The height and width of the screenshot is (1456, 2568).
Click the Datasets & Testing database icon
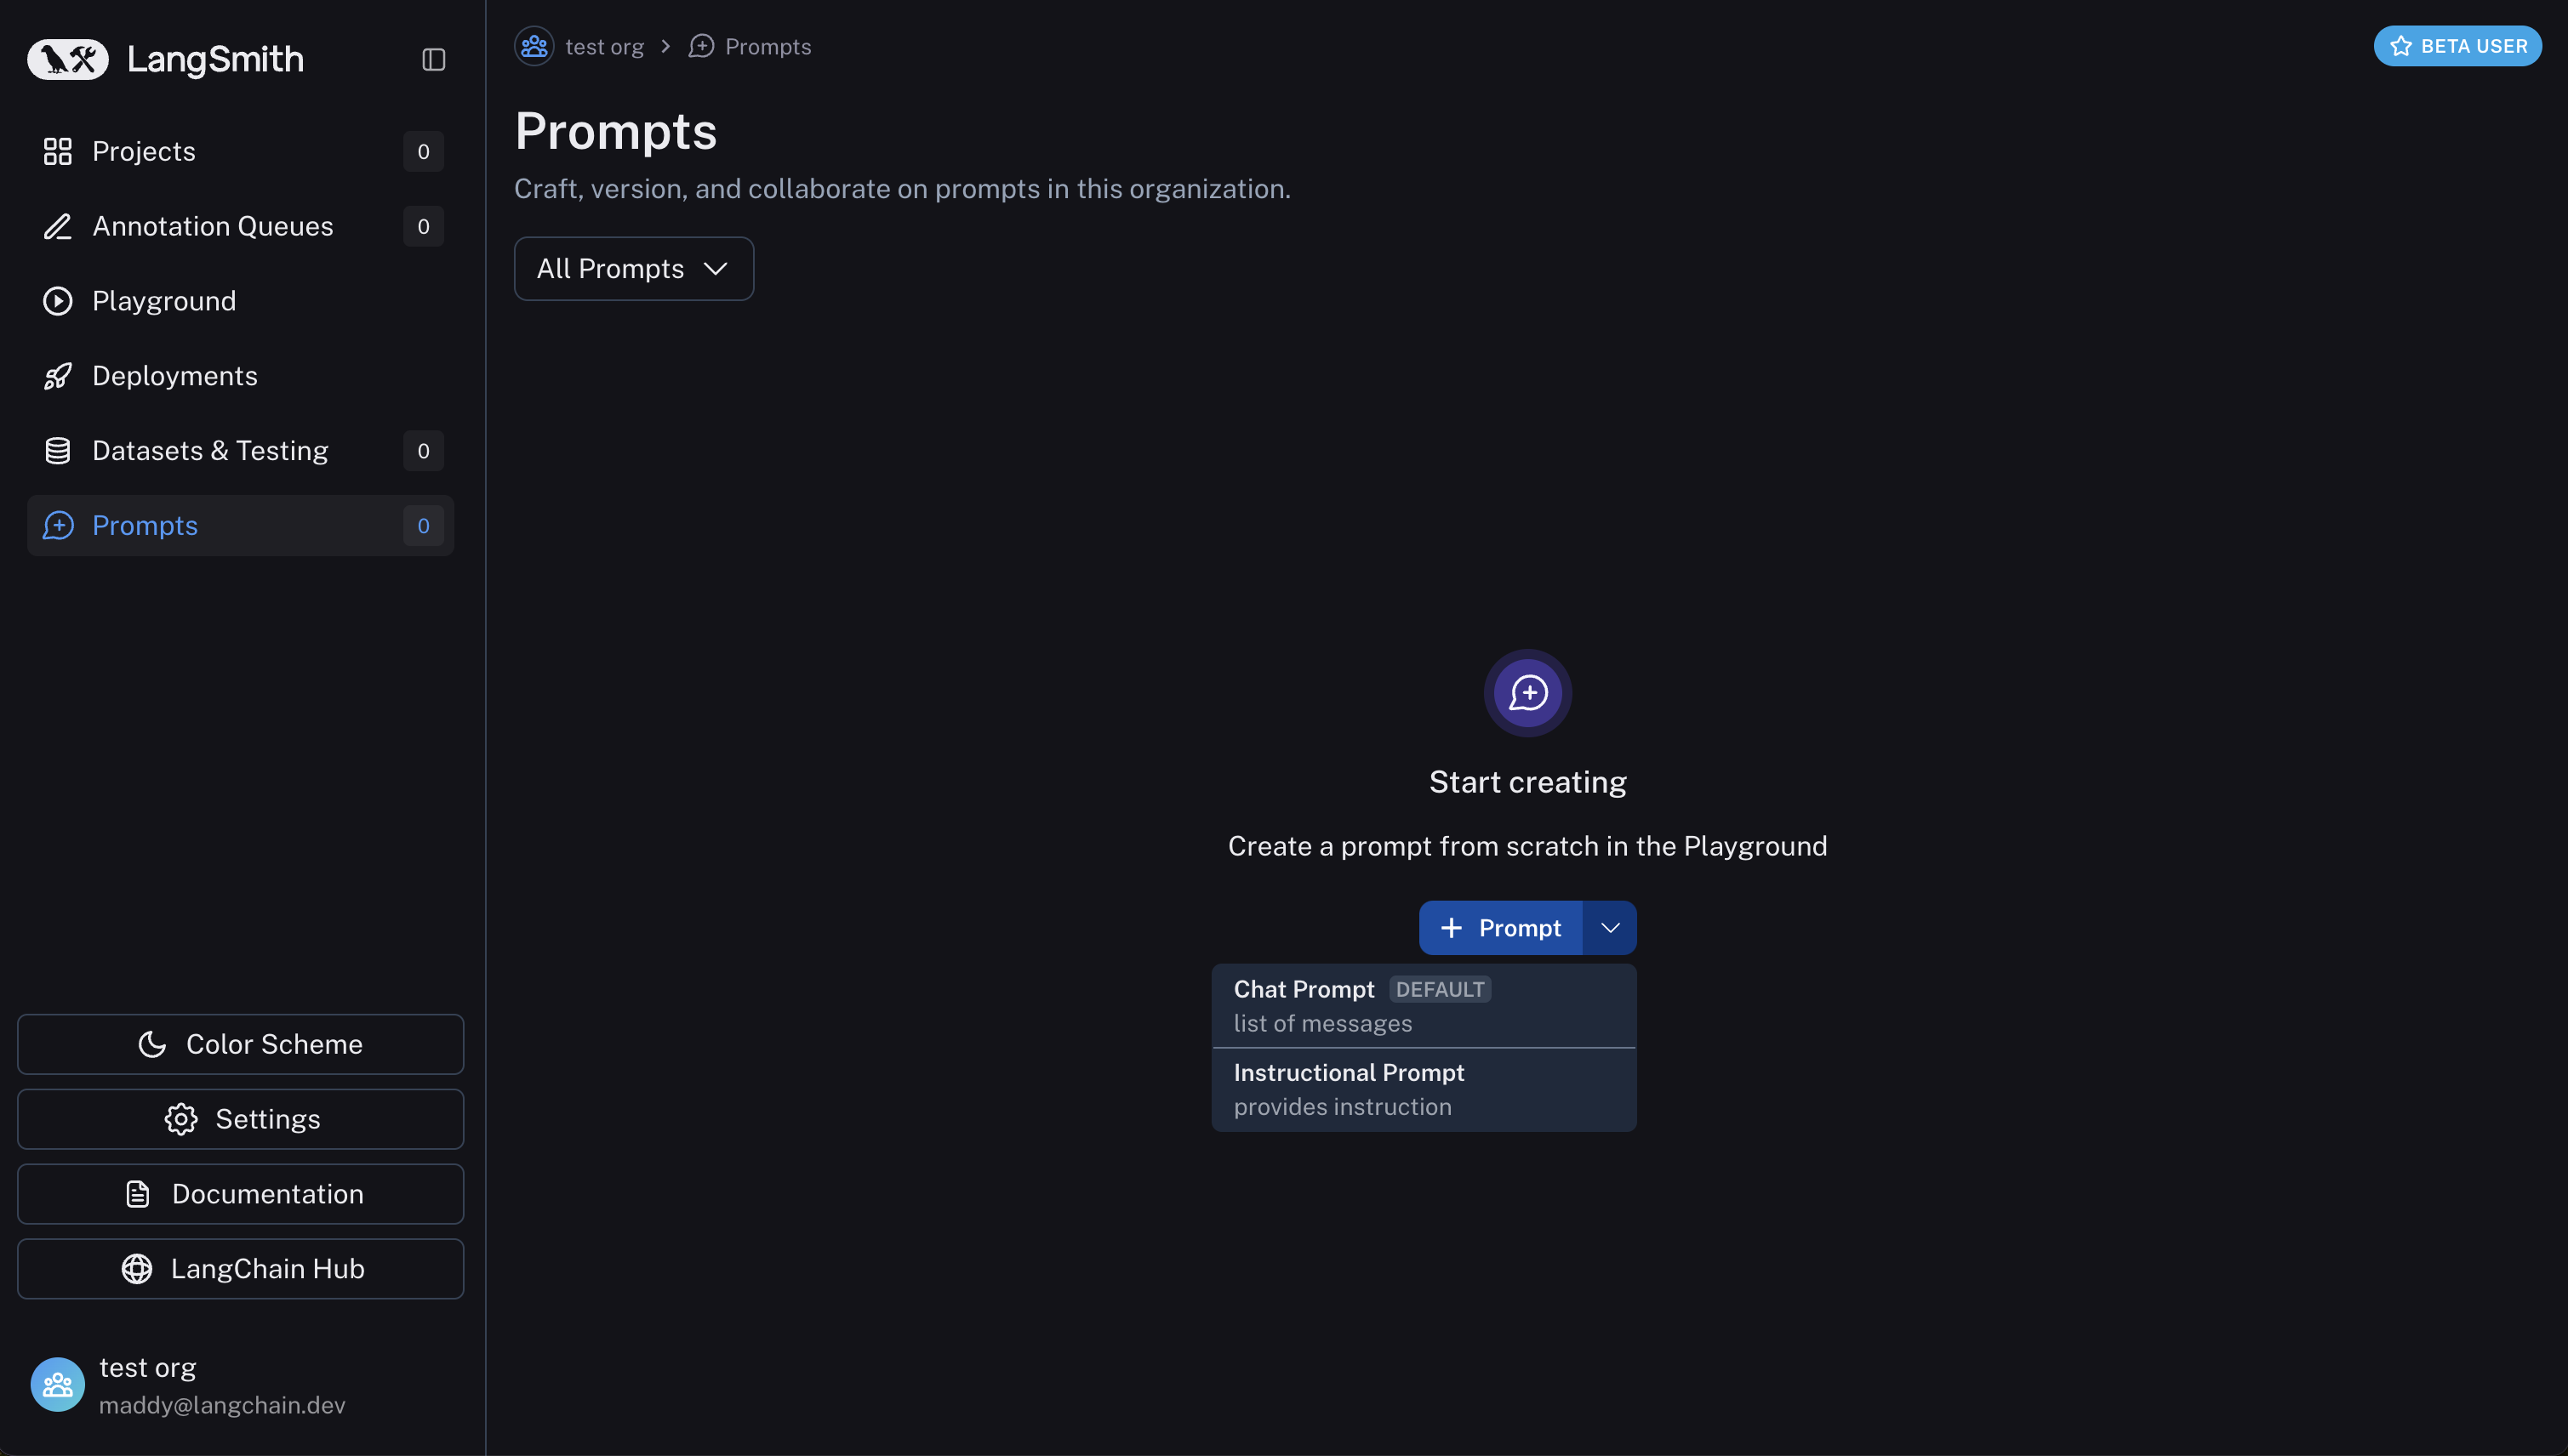click(x=58, y=451)
